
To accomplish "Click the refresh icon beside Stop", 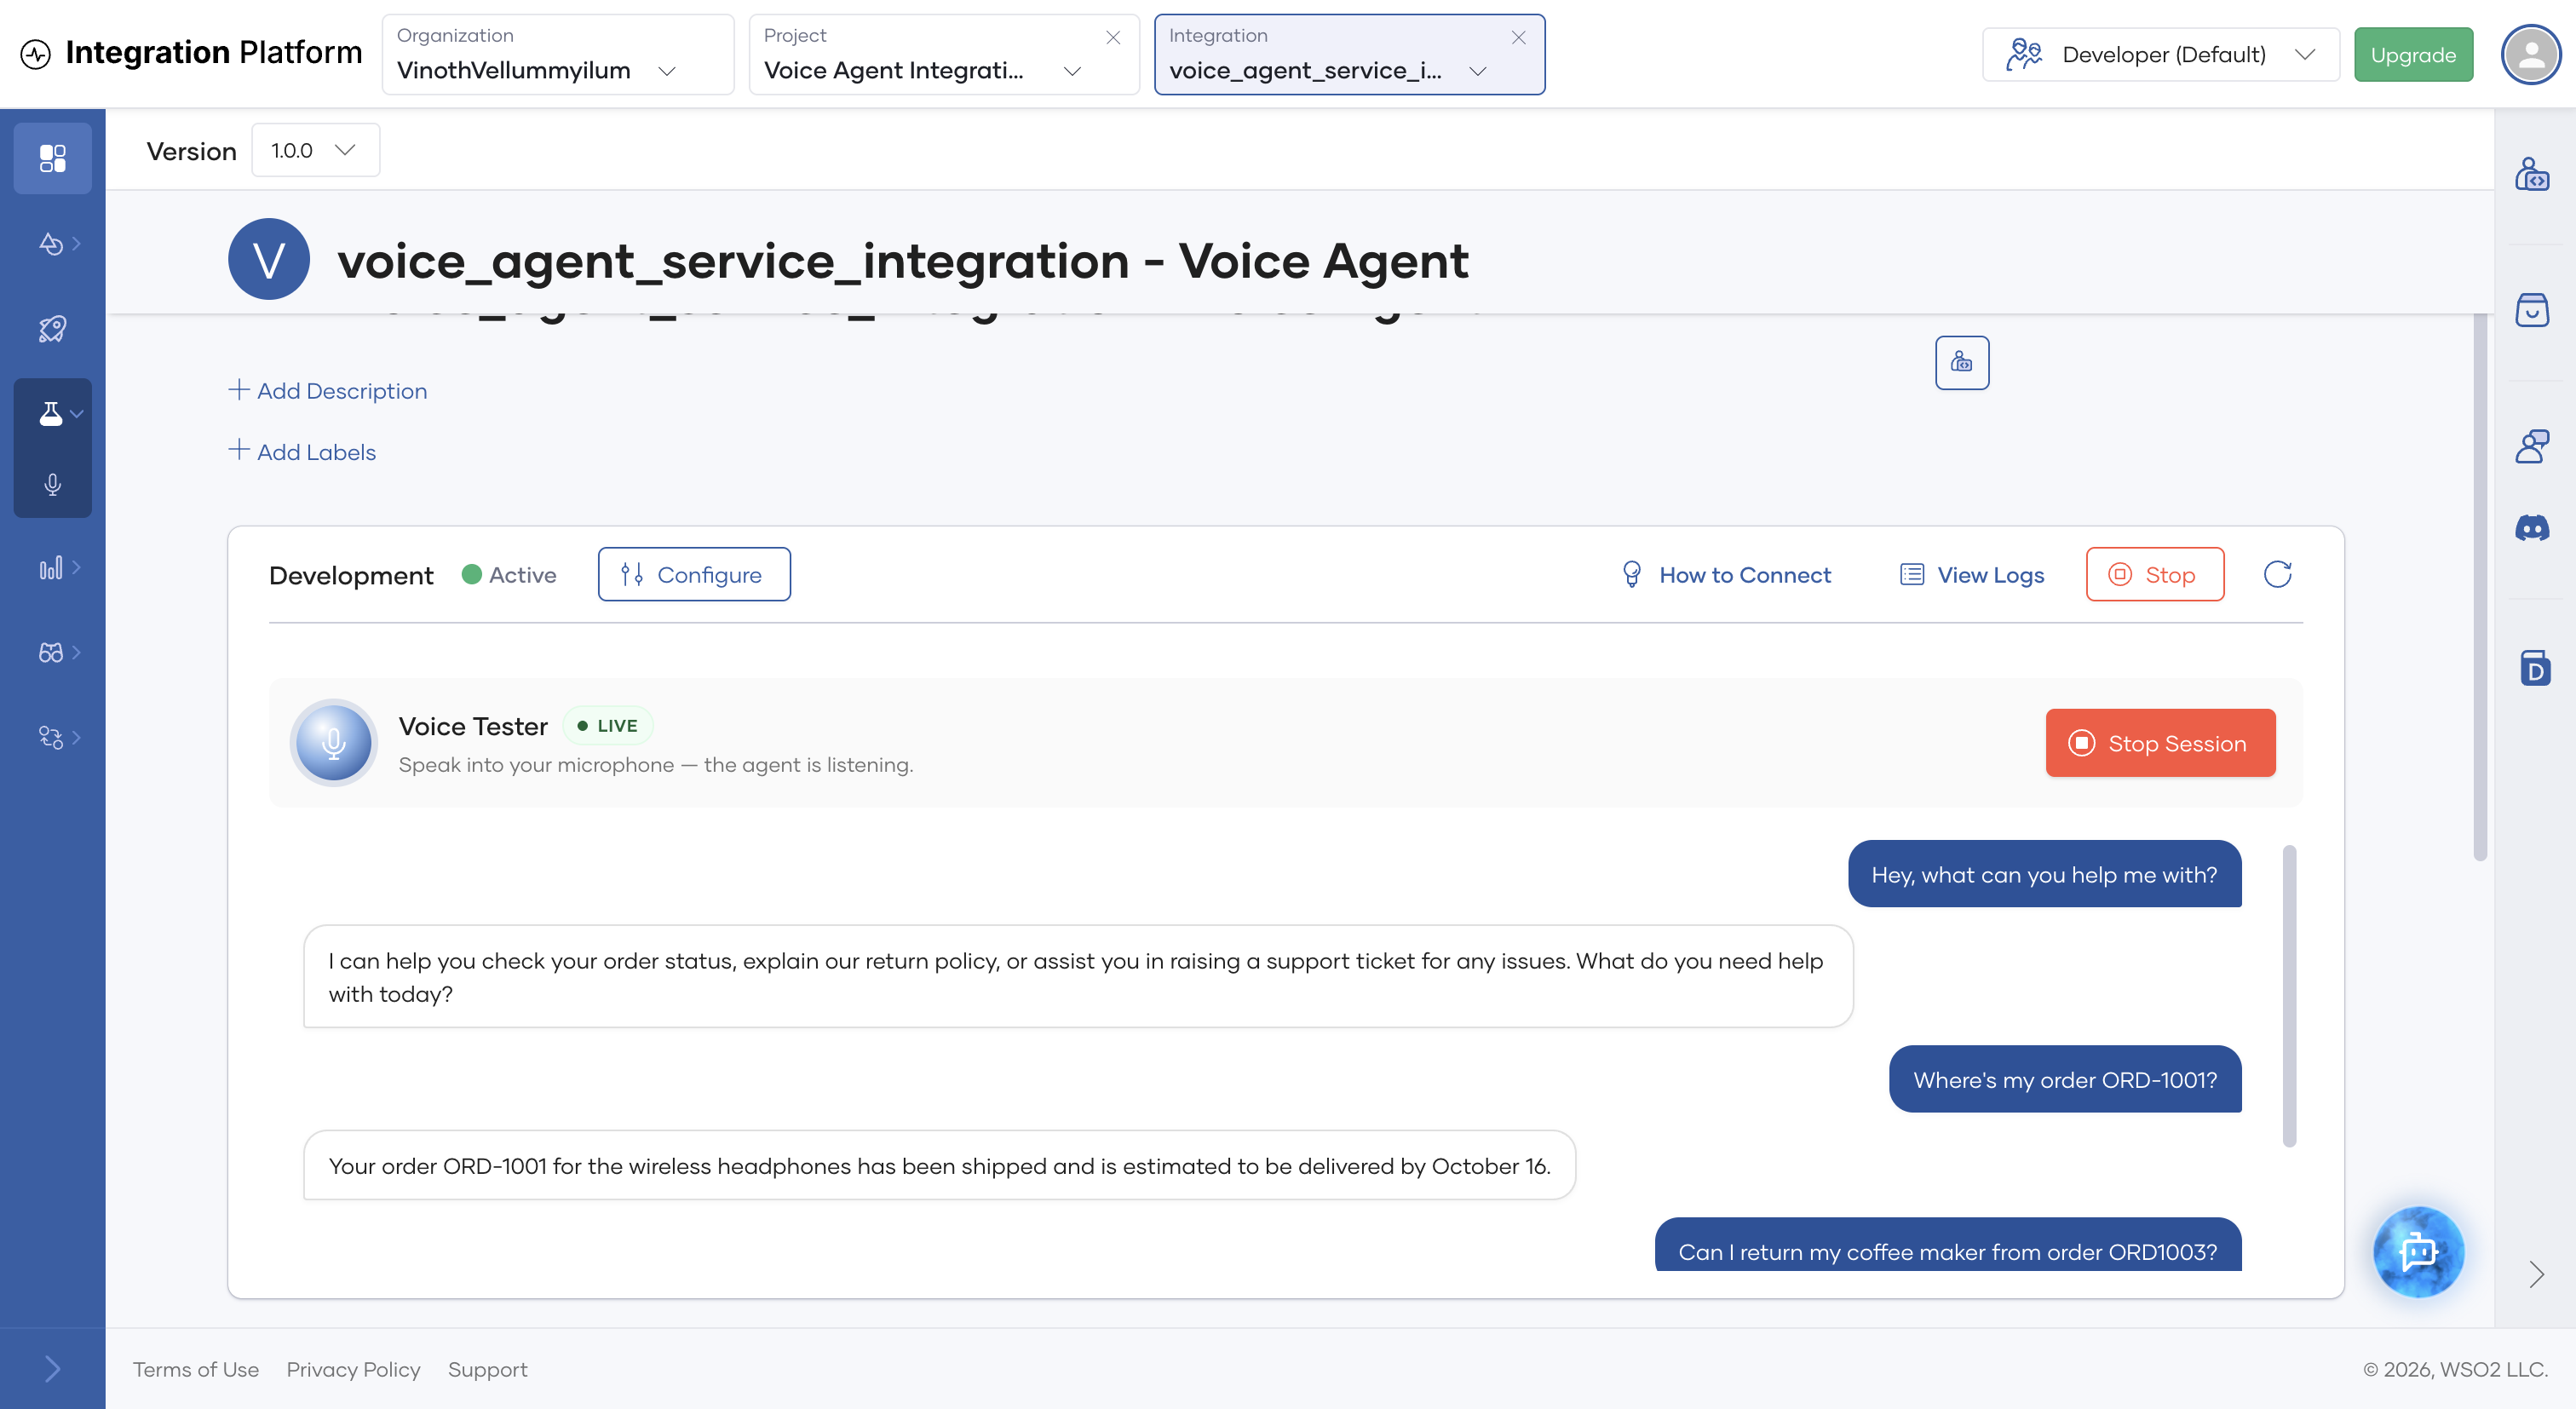I will point(2277,574).
